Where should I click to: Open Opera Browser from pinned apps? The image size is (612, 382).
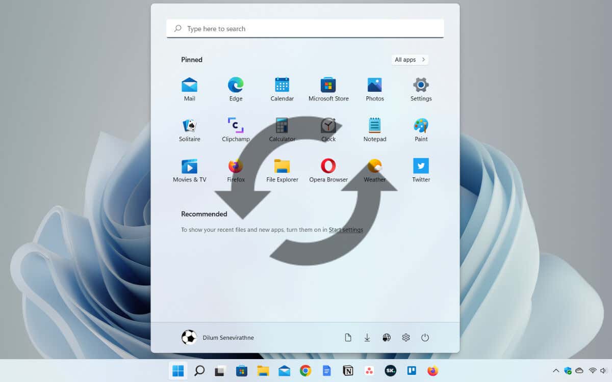coord(328,170)
